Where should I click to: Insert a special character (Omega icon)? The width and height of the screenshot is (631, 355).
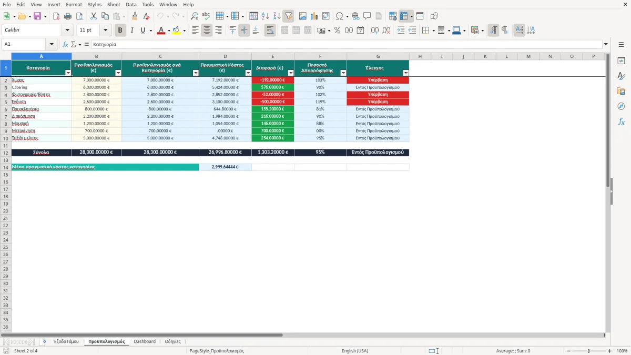pyautogui.click(x=339, y=16)
